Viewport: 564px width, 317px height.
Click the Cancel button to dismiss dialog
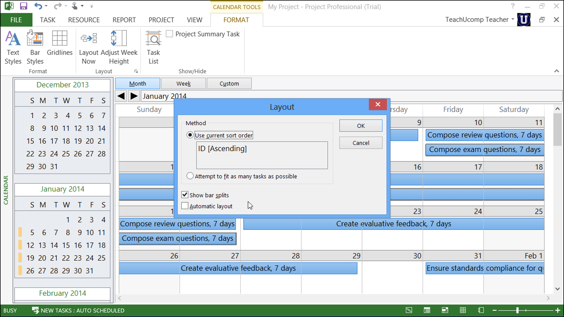tap(360, 143)
